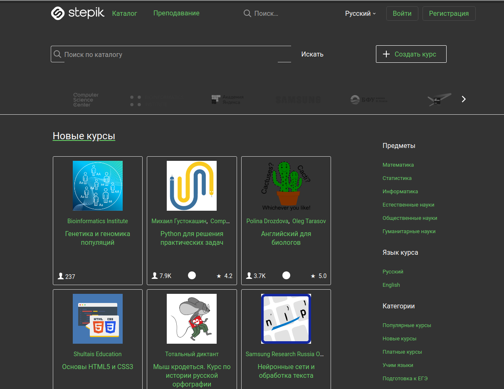Click the magnifier icon in the header search
The width and height of the screenshot is (504, 389).
[x=247, y=14]
